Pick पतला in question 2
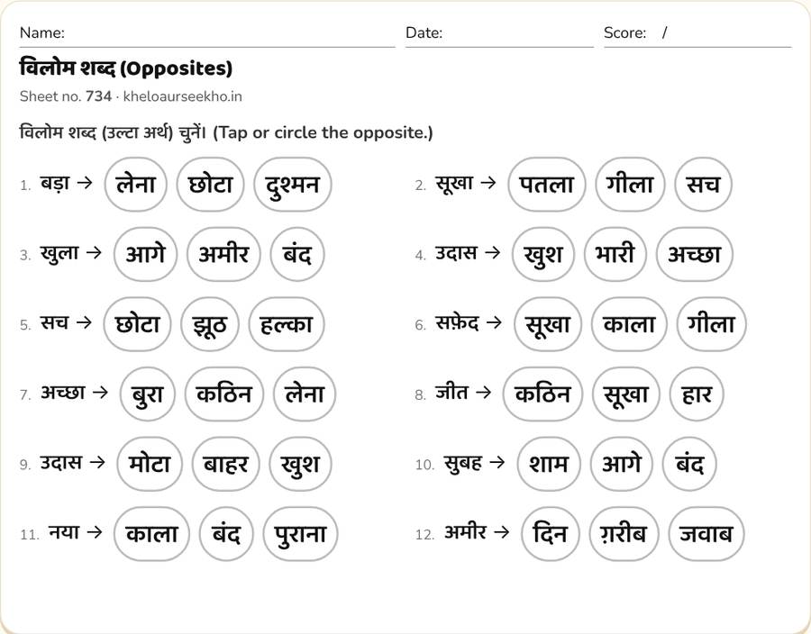Screen dimensions: 811x634 (547, 185)
